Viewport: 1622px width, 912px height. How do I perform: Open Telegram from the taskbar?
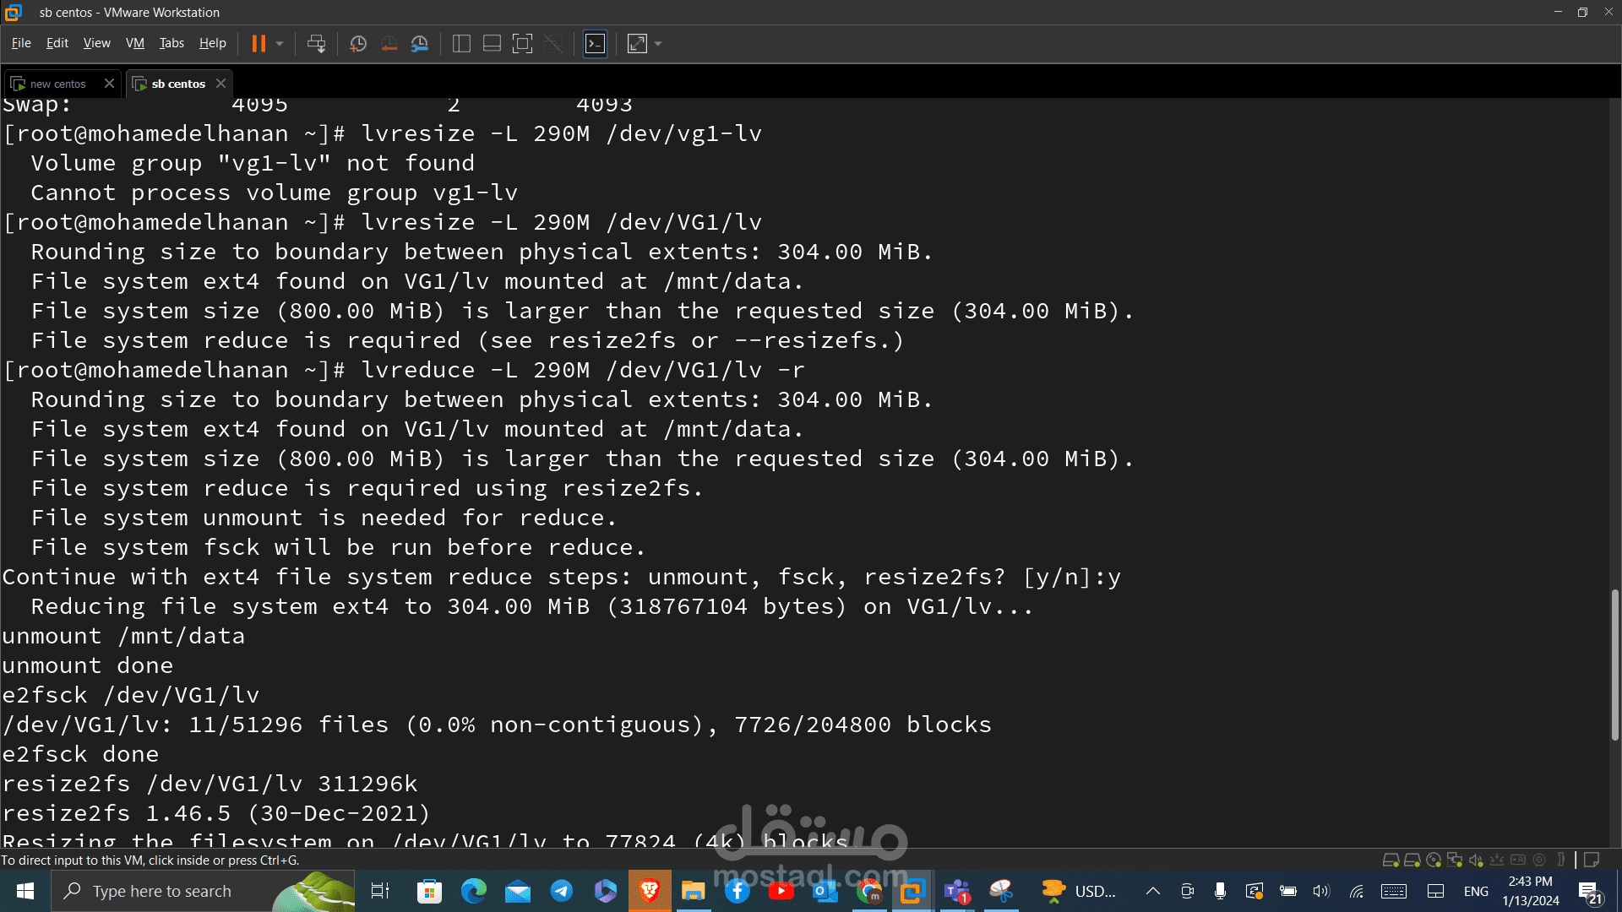pyautogui.click(x=562, y=891)
